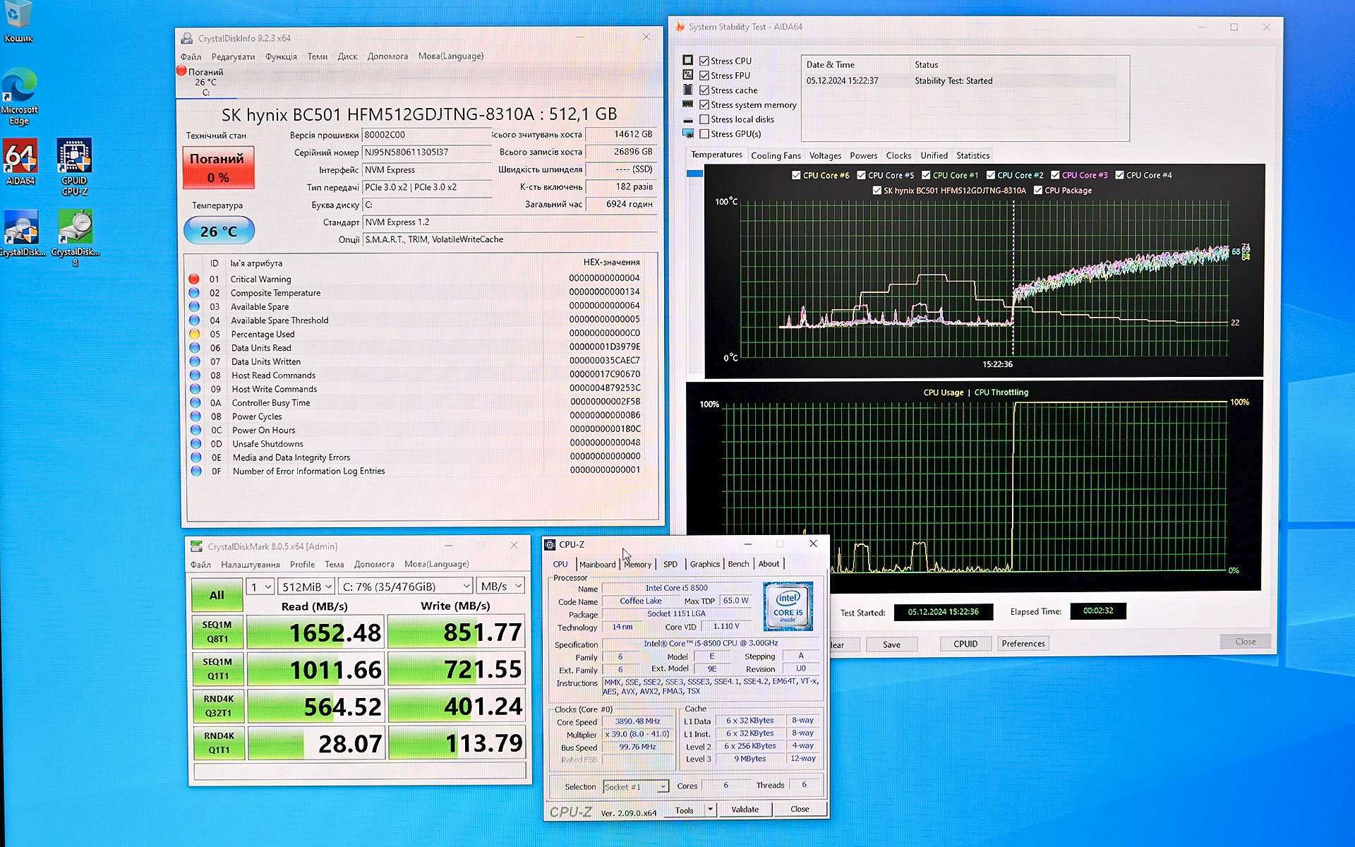This screenshot has width=1355, height=847.
Task: Start the RND4K Q32T1 benchmark
Action: pyautogui.click(x=218, y=706)
